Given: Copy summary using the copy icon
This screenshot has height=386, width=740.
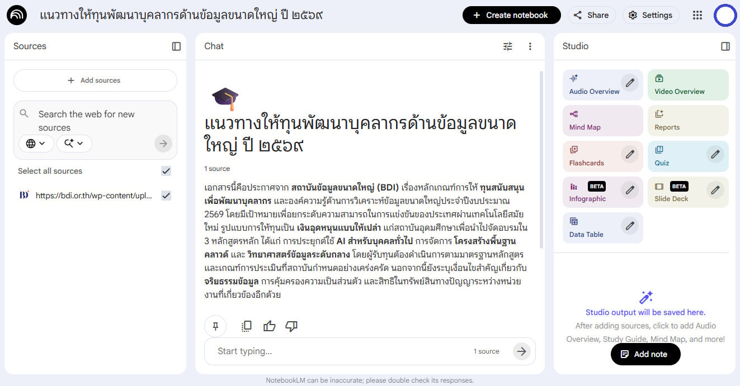Looking at the screenshot, I should (x=246, y=326).
